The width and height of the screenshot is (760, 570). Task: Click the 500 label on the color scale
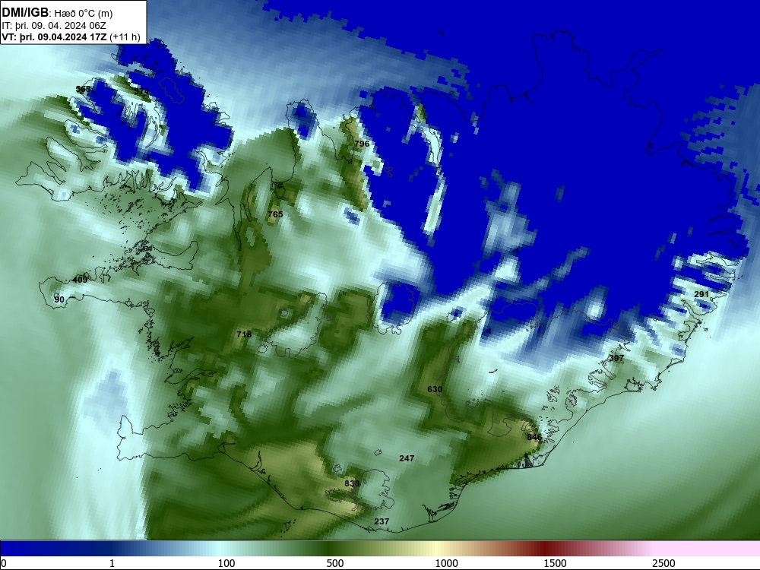(x=335, y=563)
